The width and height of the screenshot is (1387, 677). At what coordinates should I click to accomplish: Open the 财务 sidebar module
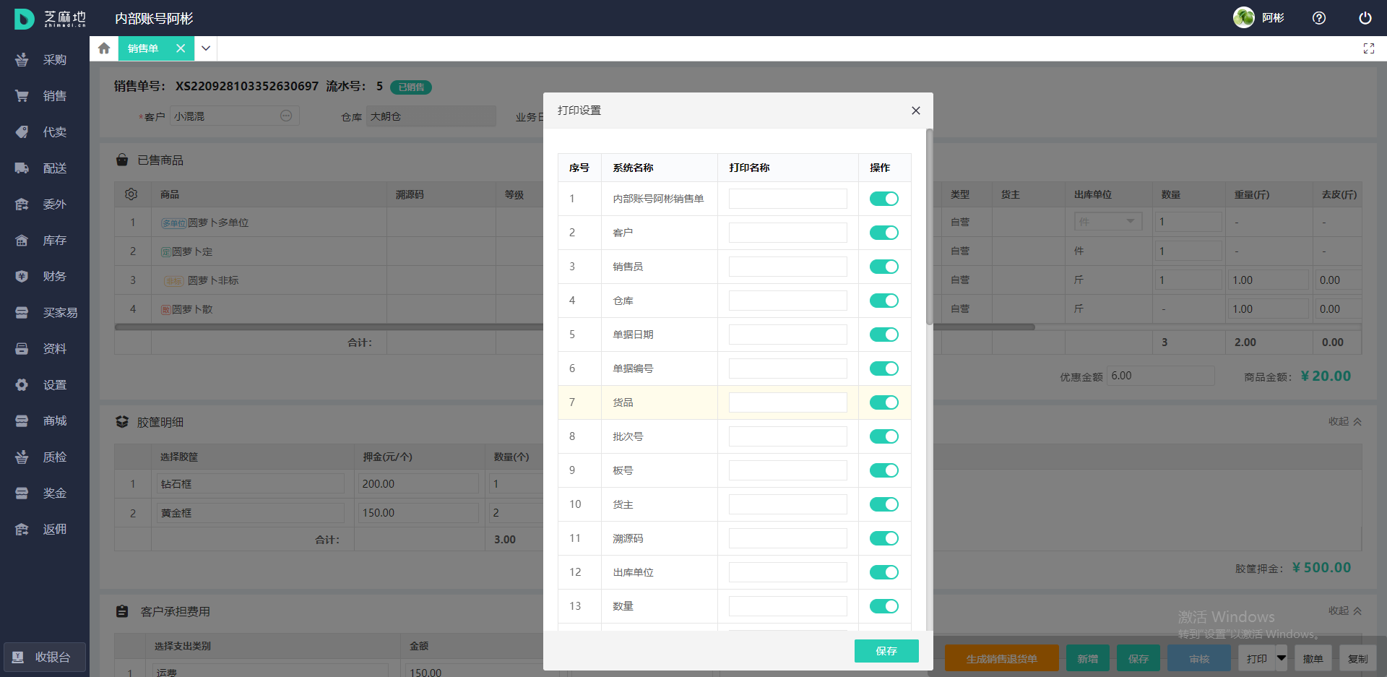(x=45, y=277)
